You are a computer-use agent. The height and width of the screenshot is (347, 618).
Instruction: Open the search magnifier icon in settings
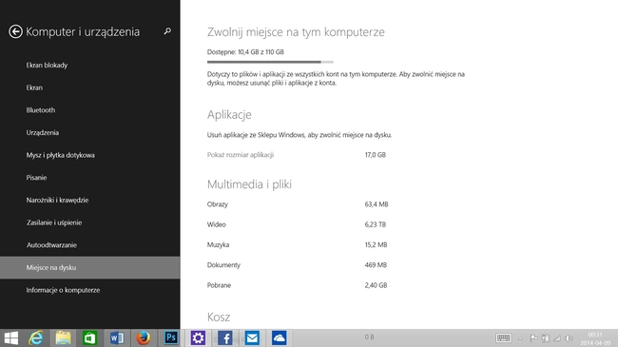pyautogui.click(x=167, y=30)
